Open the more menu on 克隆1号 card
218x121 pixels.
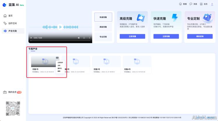57,58
